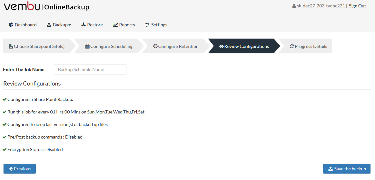The height and width of the screenshot is (180, 375).
Task: Expand the Backup dropdown caret
Action: [x=70, y=25]
